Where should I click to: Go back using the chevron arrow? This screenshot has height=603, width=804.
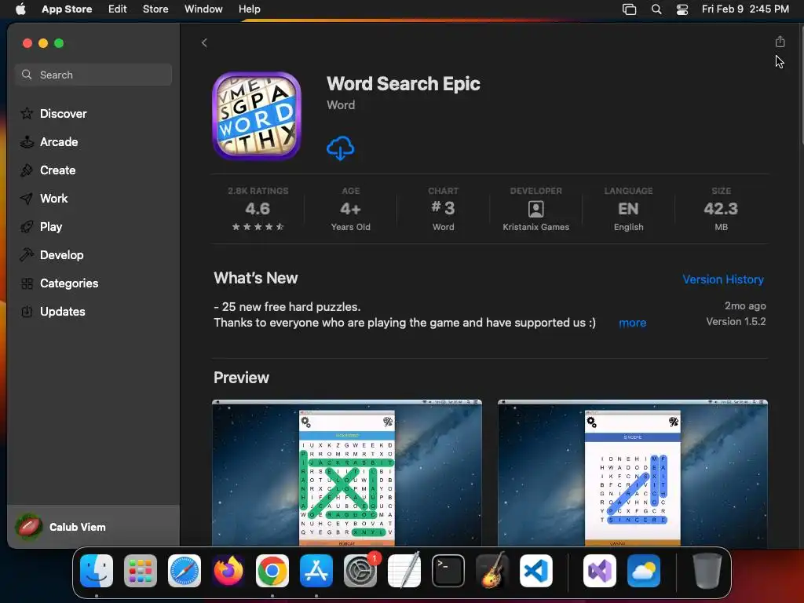tap(204, 42)
